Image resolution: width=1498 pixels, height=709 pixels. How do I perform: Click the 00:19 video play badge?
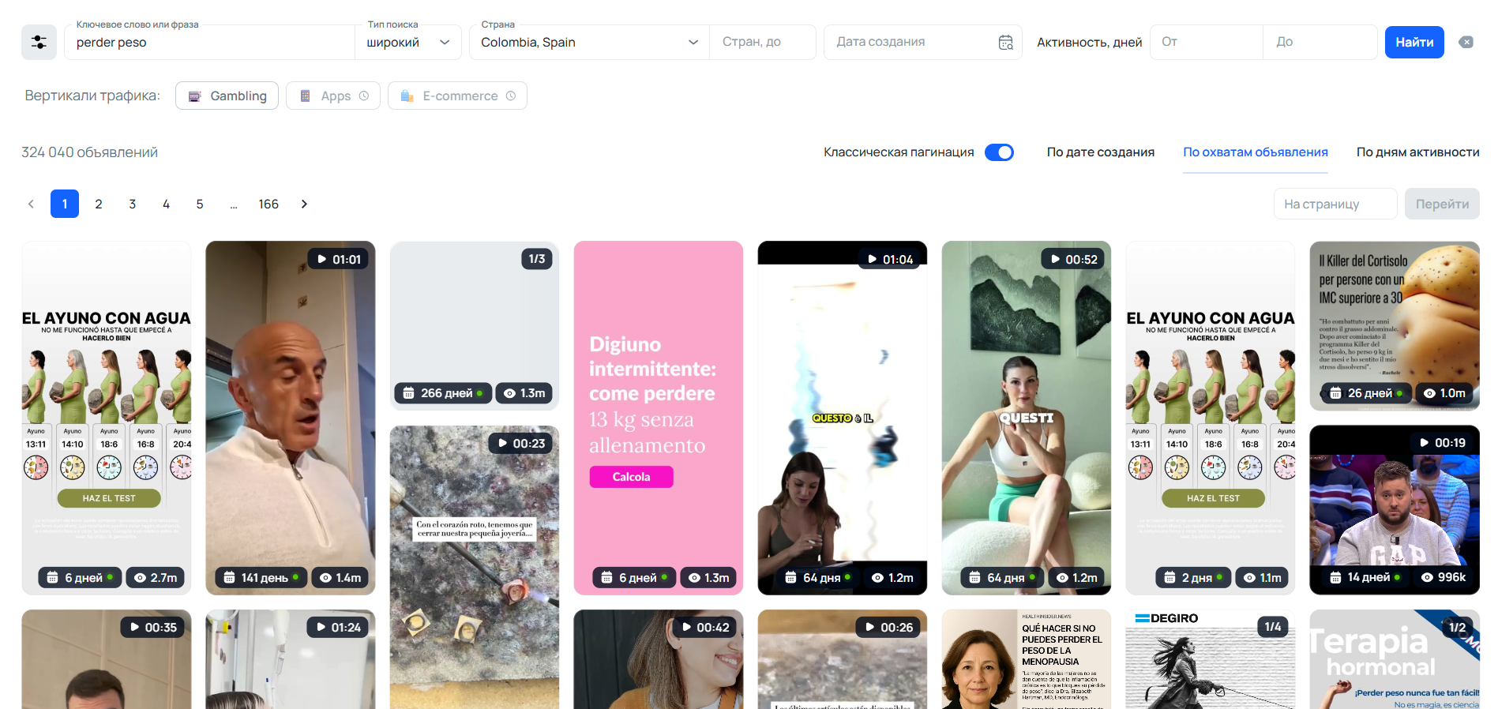tap(1442, 443)
